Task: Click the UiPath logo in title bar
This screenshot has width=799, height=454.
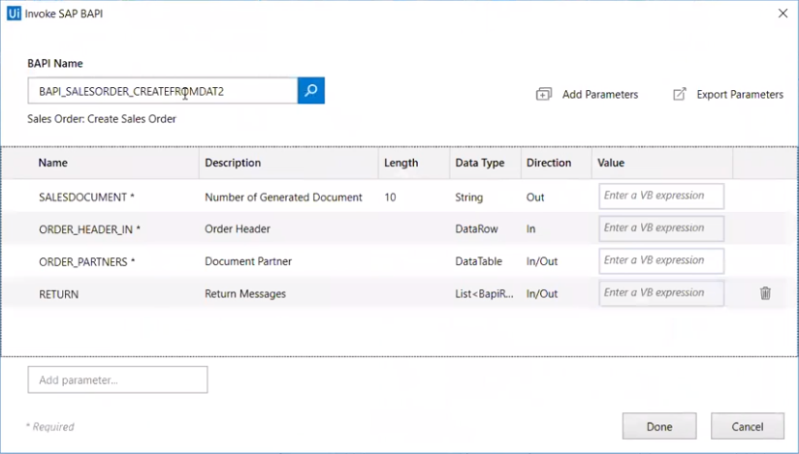Action: (x=14, y=13)
